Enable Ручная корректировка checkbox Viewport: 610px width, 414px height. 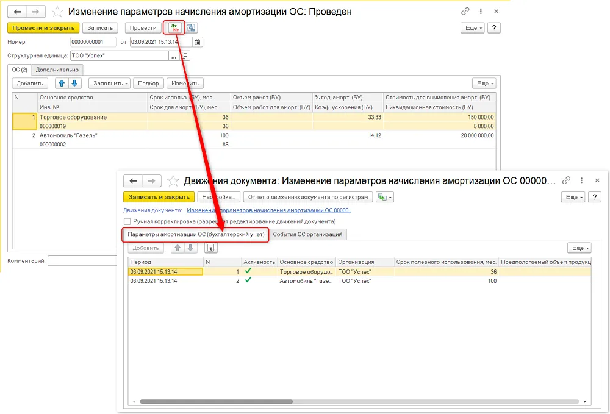click(x=127, y=221)
